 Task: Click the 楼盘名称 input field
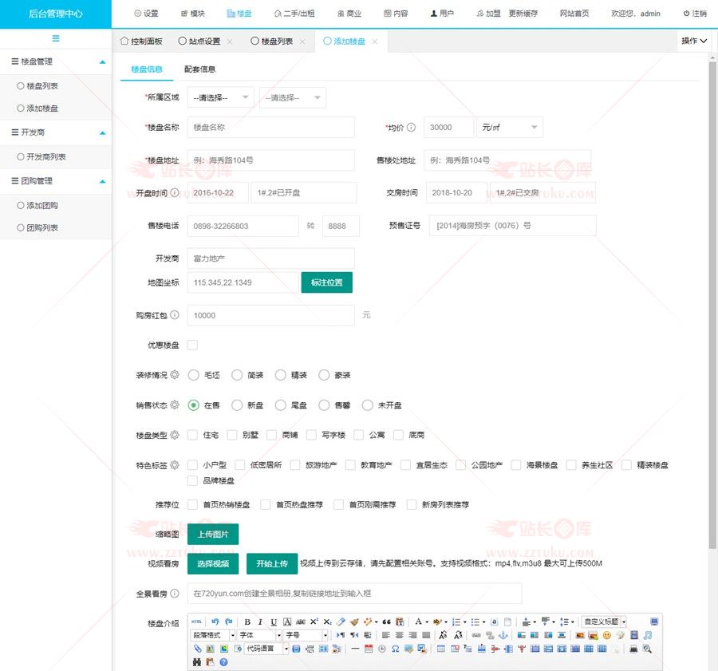tap(270, 127)
